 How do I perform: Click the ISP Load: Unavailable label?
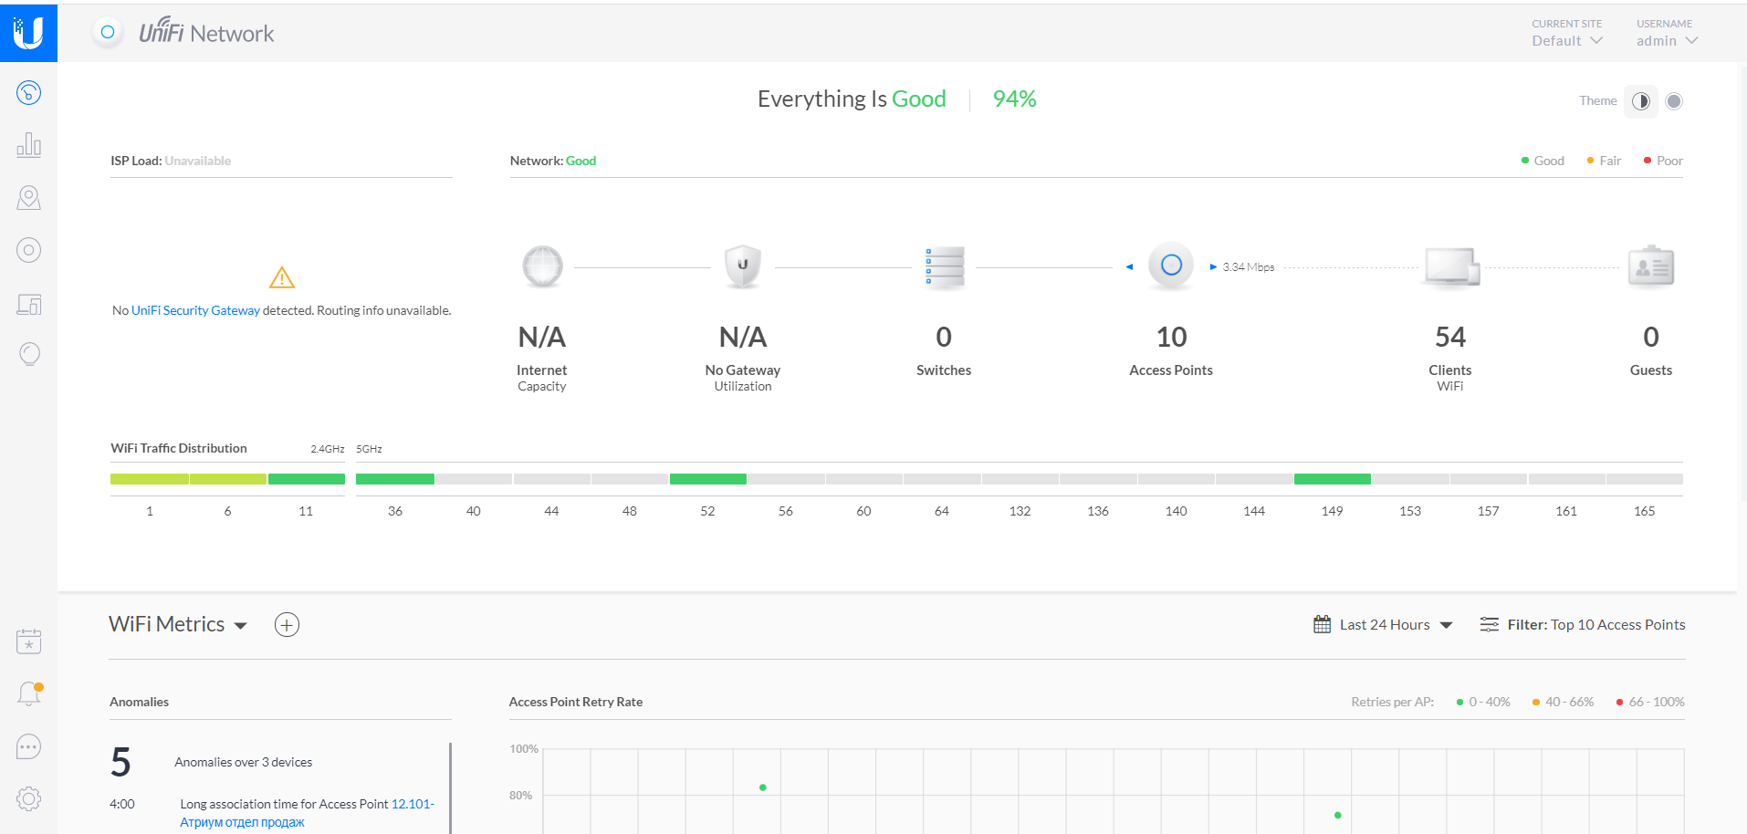pyautogui.click(x=171, y=161)
